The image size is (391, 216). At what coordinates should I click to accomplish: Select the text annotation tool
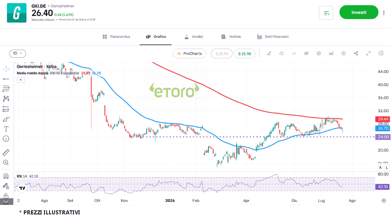[6, 129]
